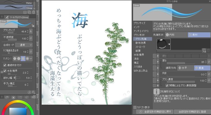Click the import sub tool material icon
This screenshot has height=115, width=211.
25,12
